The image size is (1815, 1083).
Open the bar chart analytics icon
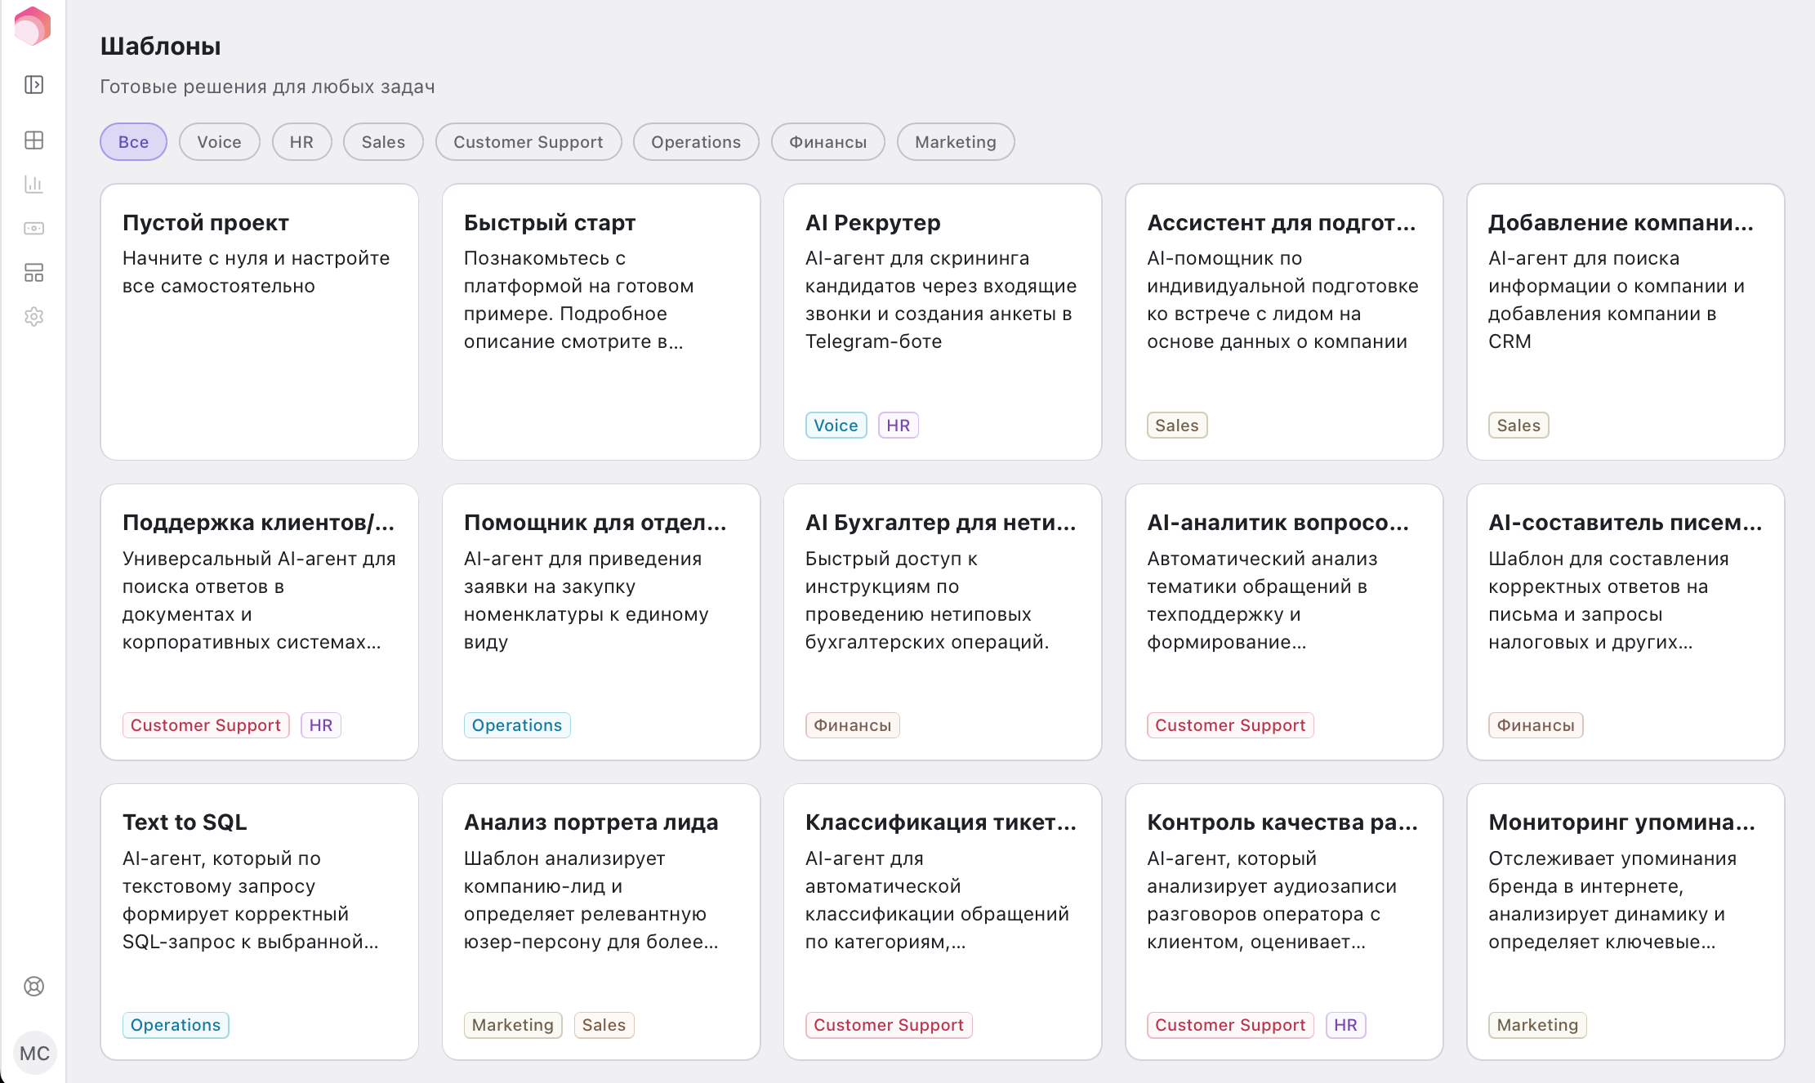(33, 185)
